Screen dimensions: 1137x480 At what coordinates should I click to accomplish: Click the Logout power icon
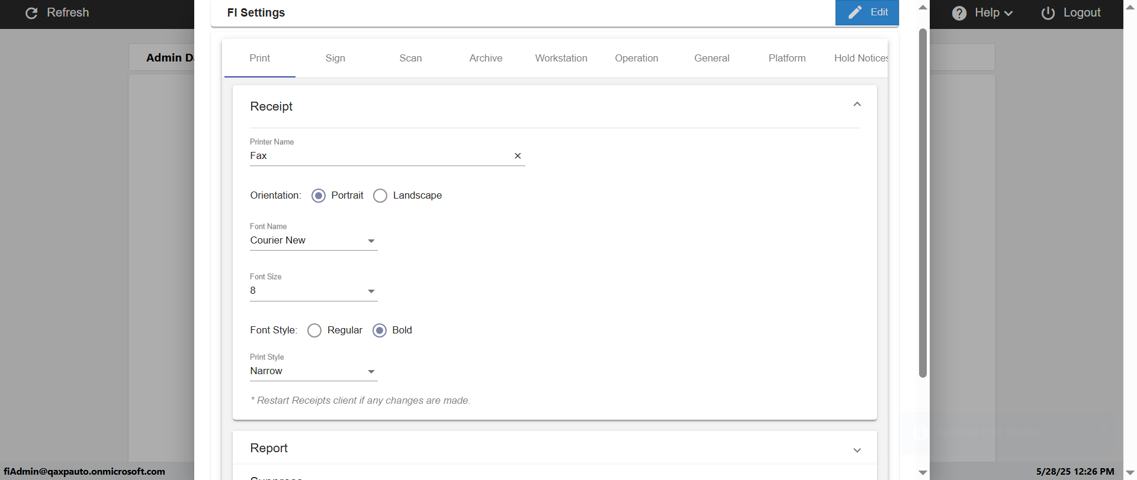pyautogui.click(x=1048, y=13)
